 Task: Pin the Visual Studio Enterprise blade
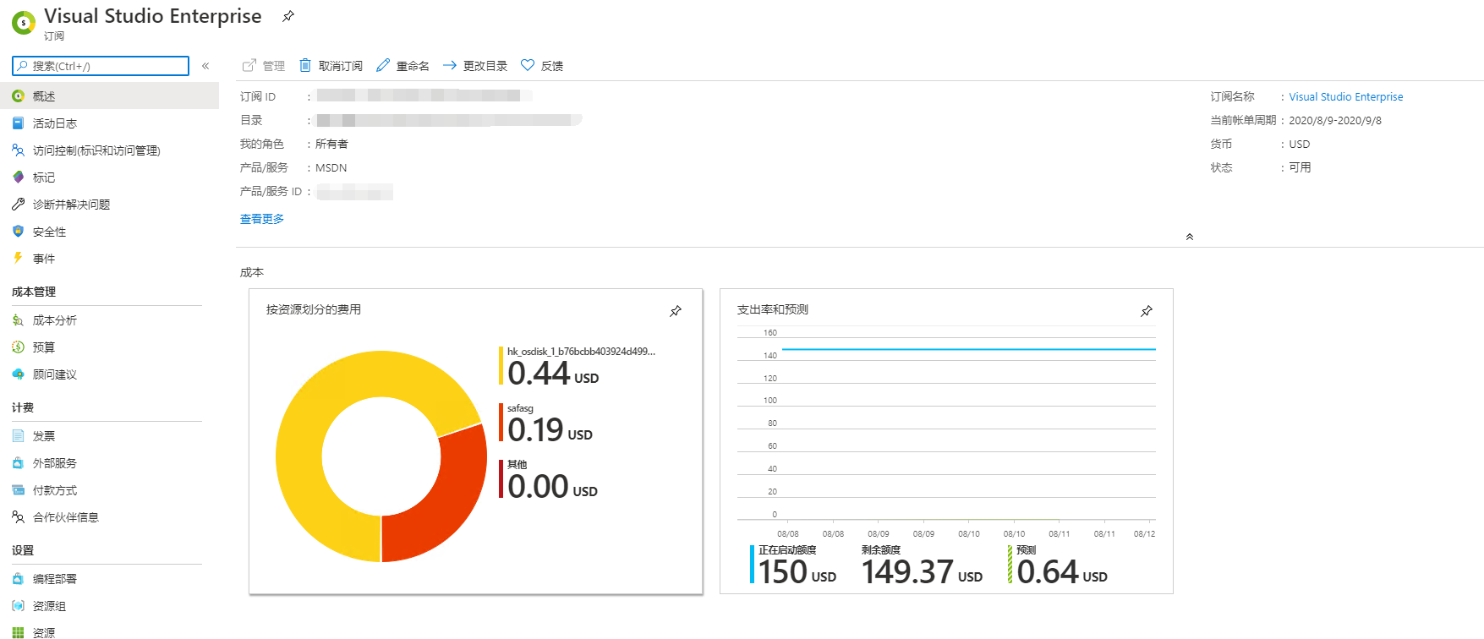[288, 16]
